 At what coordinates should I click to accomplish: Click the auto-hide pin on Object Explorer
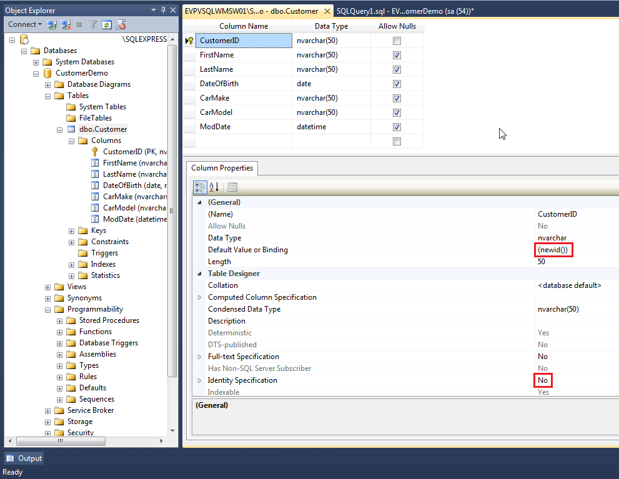coord(162,9)
